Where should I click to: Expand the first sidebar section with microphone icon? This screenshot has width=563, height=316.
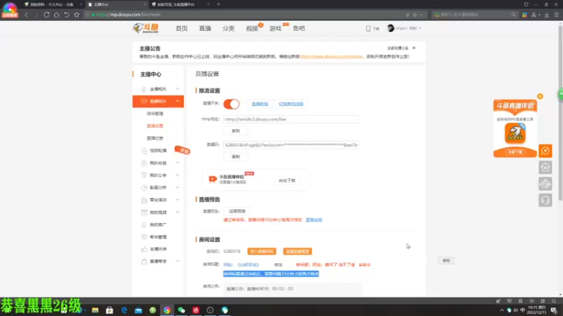(177, 89)
